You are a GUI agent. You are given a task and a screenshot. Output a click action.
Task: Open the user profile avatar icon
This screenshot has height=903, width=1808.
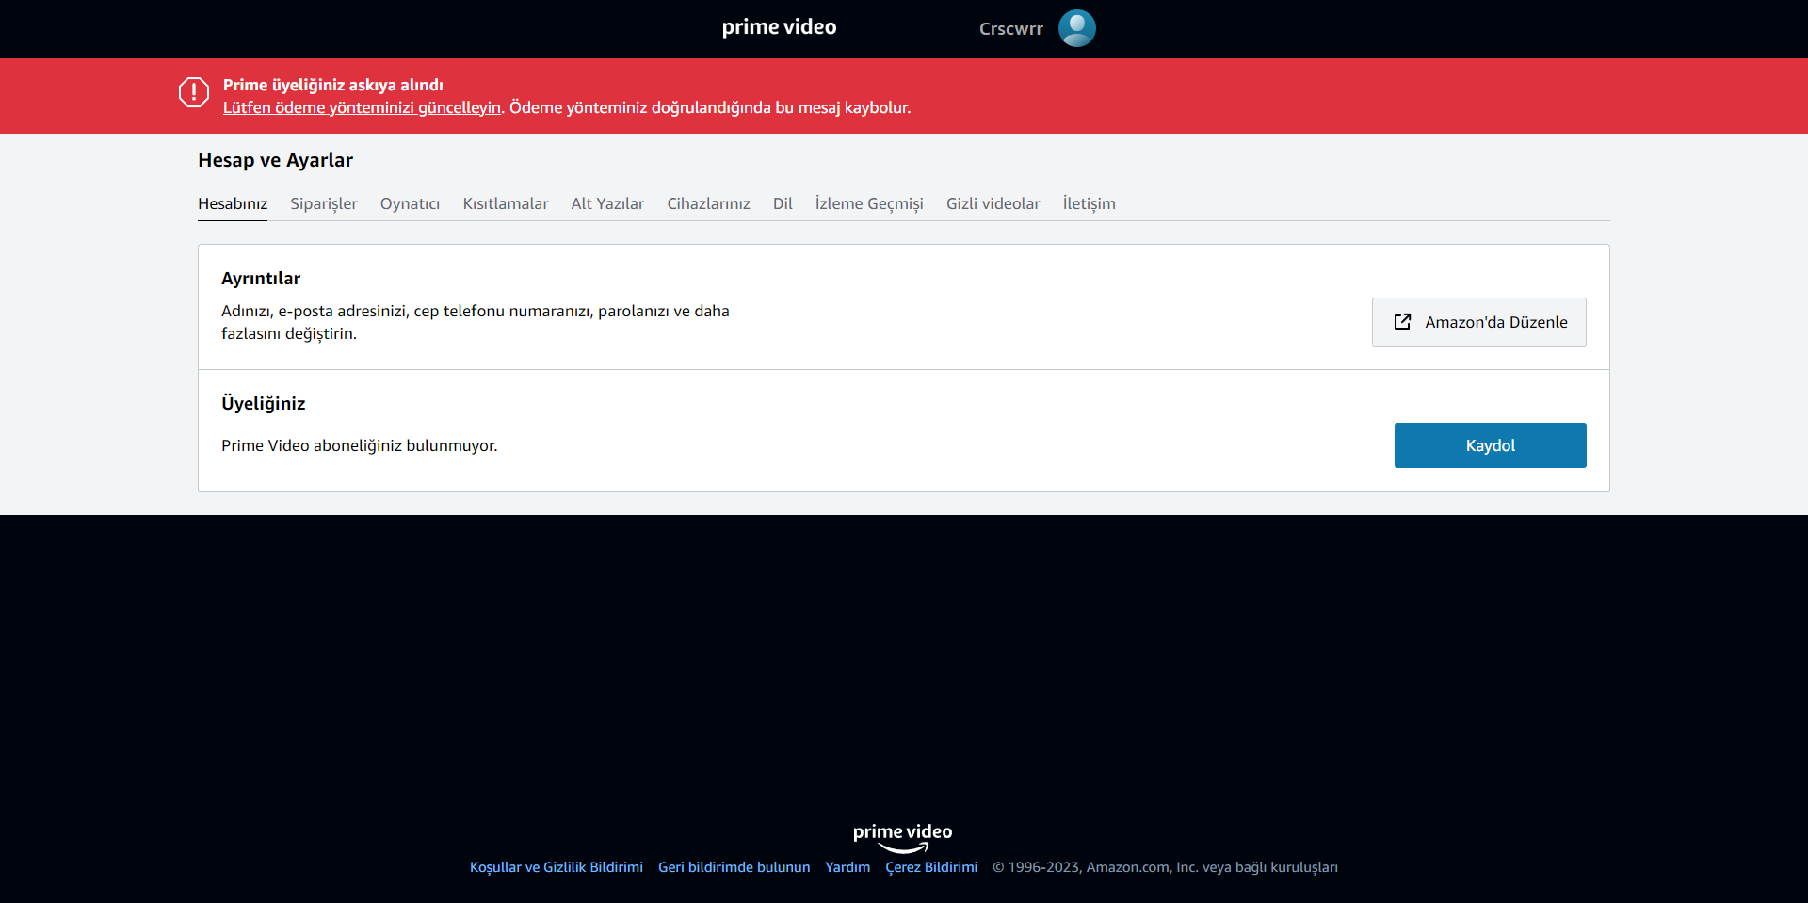click(x=1076, y=28)
